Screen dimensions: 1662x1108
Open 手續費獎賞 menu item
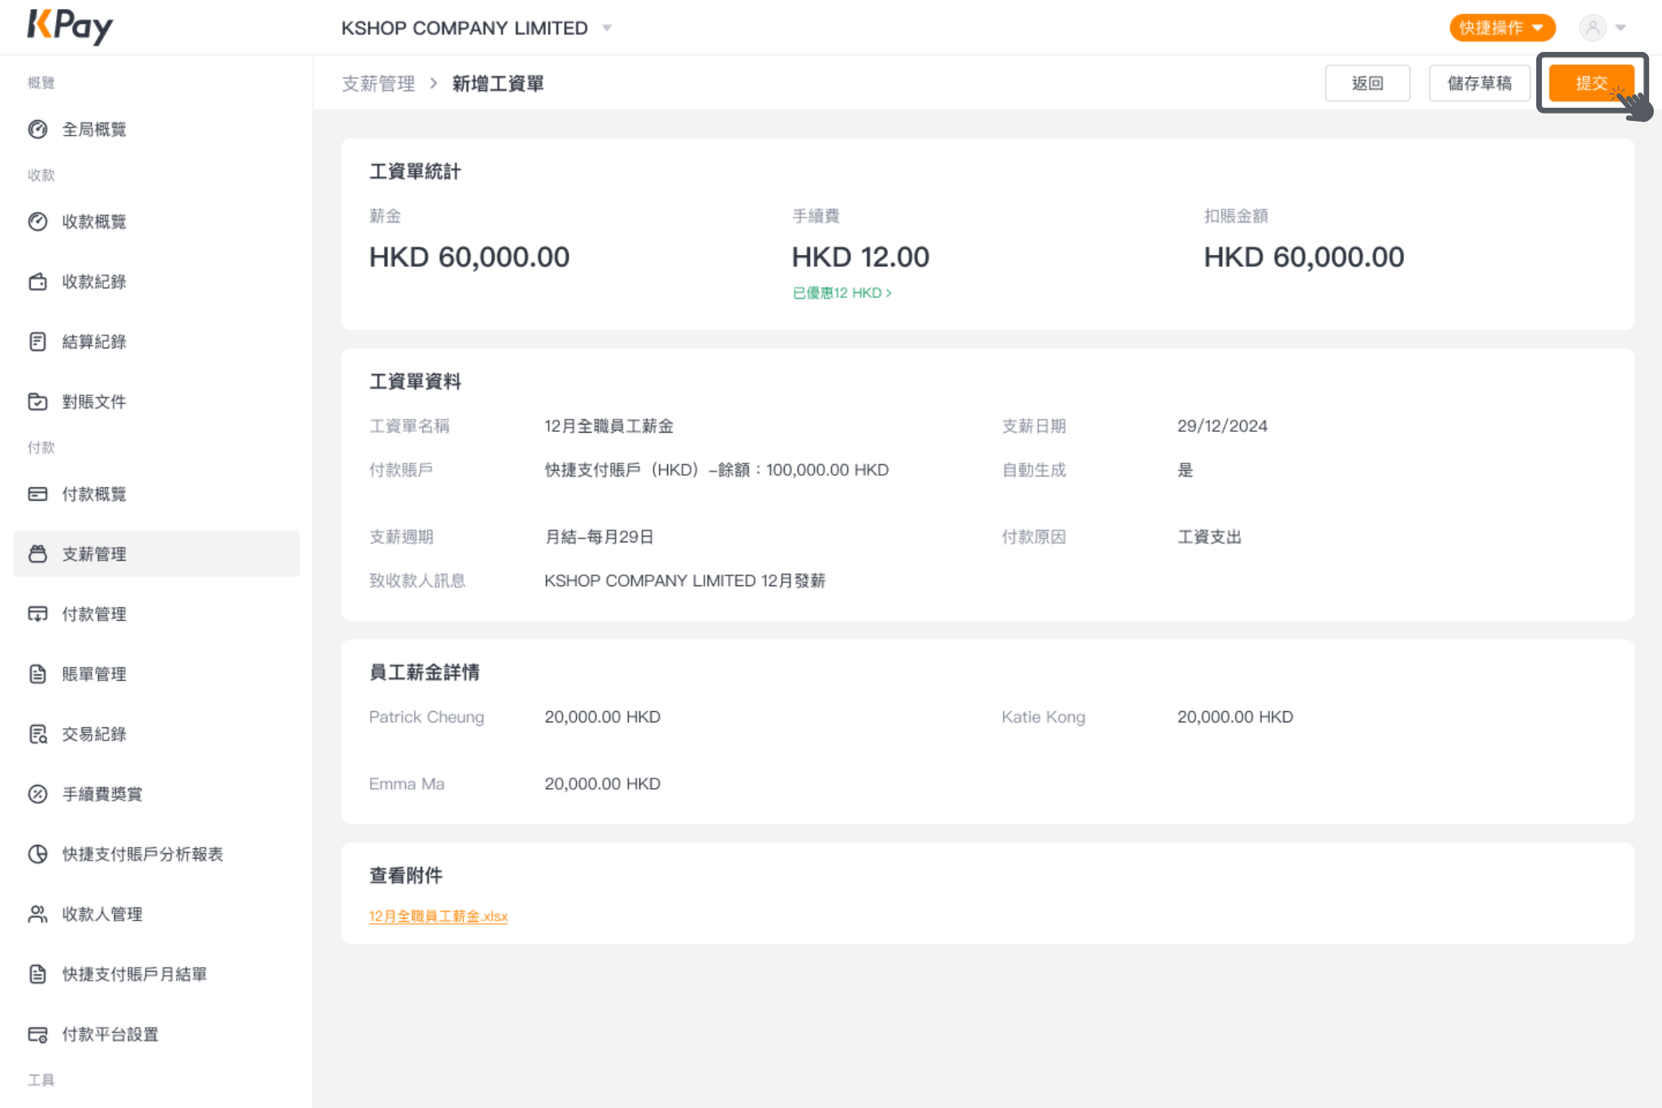tap(102, 794)
